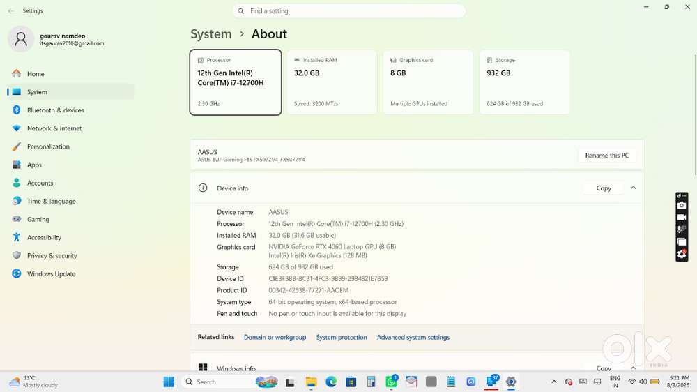Image resolution: width=697 pixels, height=392 pixels.
Task: Open Microsoft Store from the taskbar
Action: pyautogui.click(x=351, y=382)
